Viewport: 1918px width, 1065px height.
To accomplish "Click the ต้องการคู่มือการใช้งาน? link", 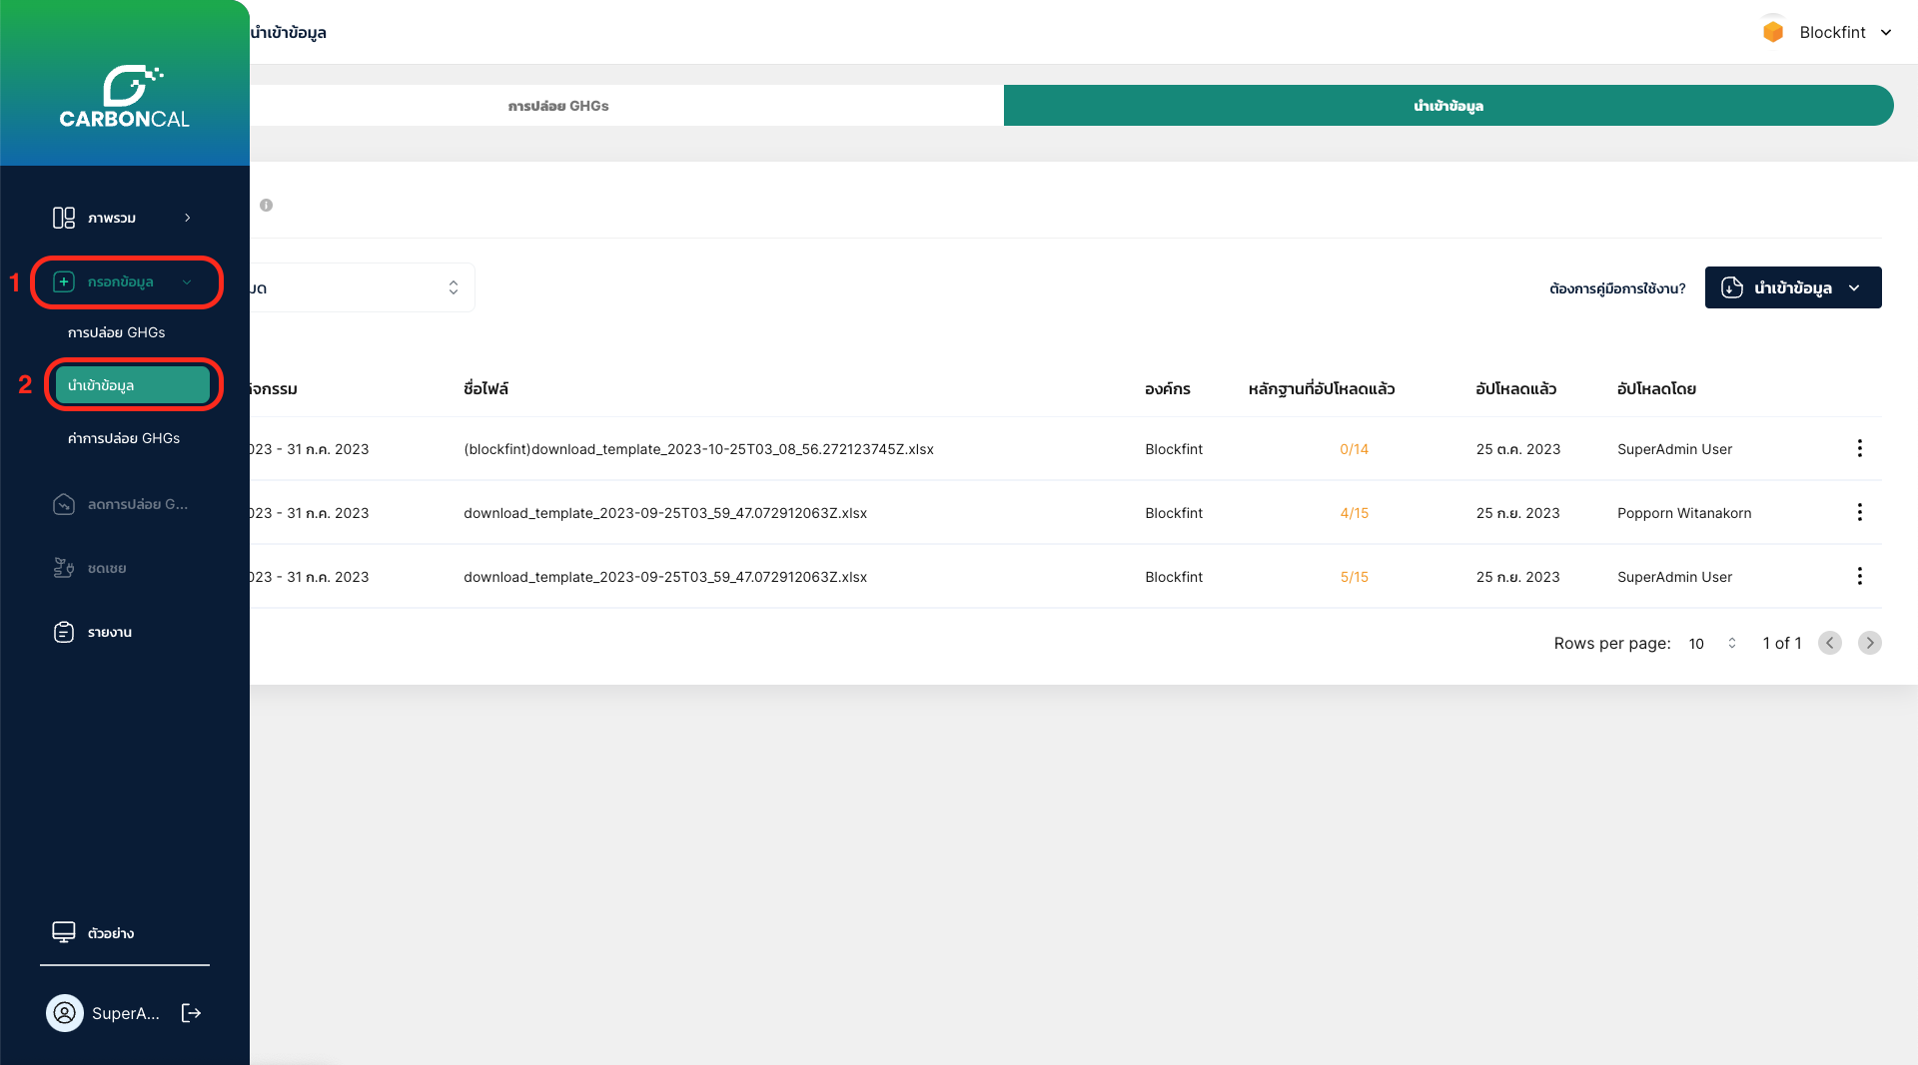I will pyautogui.click(x=1616, y=288).
